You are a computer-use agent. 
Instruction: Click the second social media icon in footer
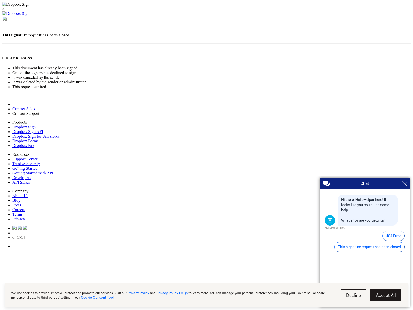point(20,228)
